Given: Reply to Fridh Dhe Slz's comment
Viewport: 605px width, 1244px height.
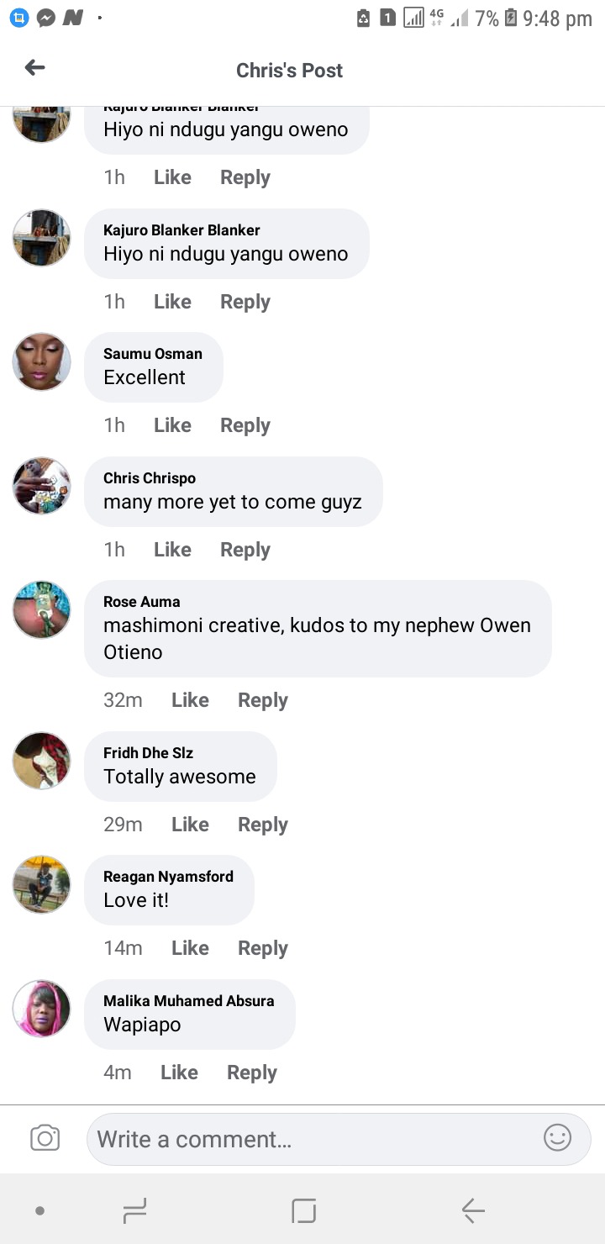Looking at the screenshot, I should pyautogui.click(x=263, y=825).
